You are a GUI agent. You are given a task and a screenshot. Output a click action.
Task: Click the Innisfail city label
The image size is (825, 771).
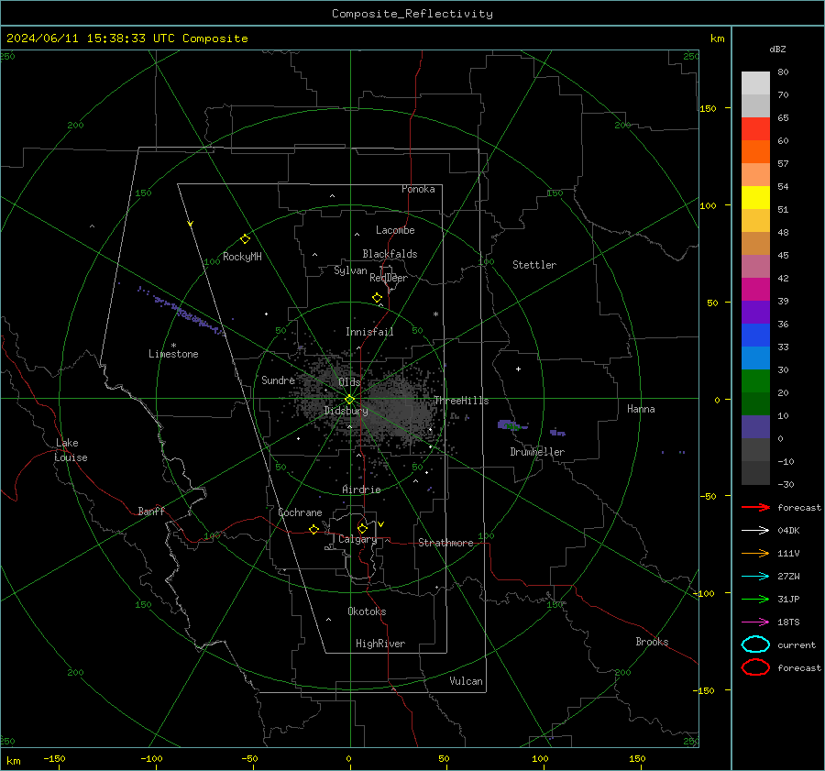pos(369,332)
